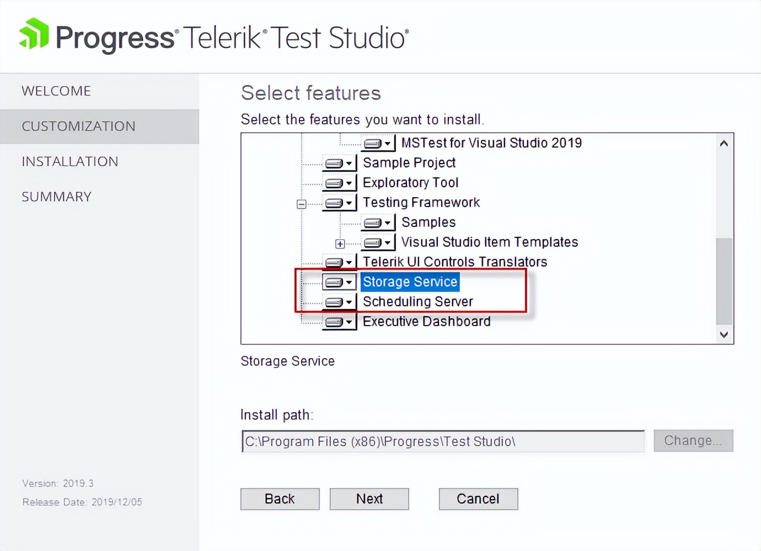Open the Storage Service installation options dropdown

(348, 282)
